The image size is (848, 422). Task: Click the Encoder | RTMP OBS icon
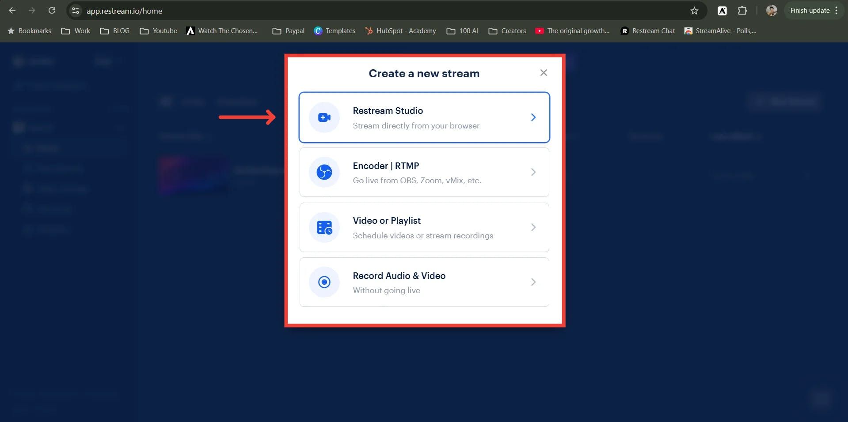pos(324,172)
